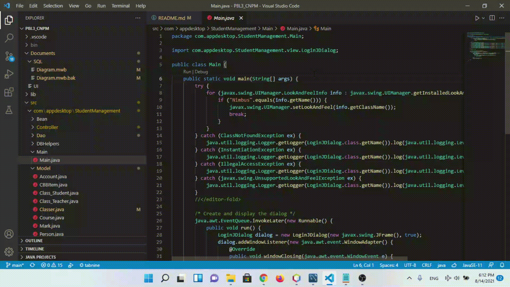The image size is (510, 287).
Task: Open the Extensions view
Action: tap(9, 92)
